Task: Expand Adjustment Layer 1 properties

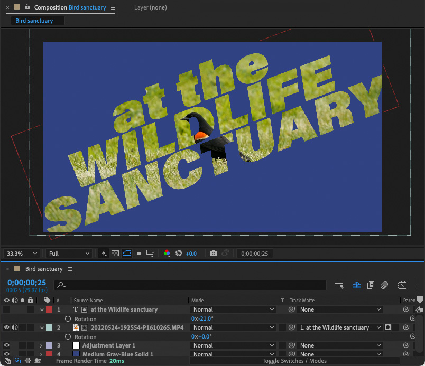Action: (41, 345)
